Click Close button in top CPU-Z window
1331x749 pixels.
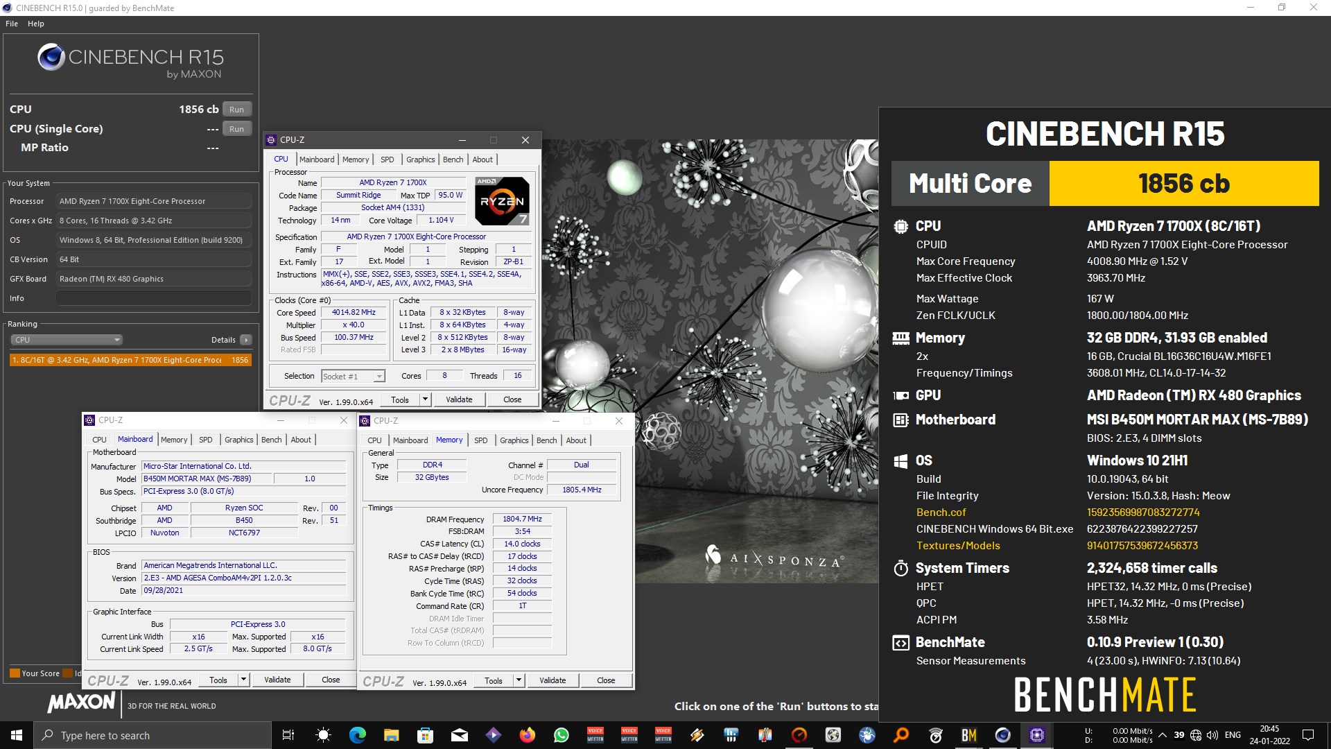pos(512,399)
